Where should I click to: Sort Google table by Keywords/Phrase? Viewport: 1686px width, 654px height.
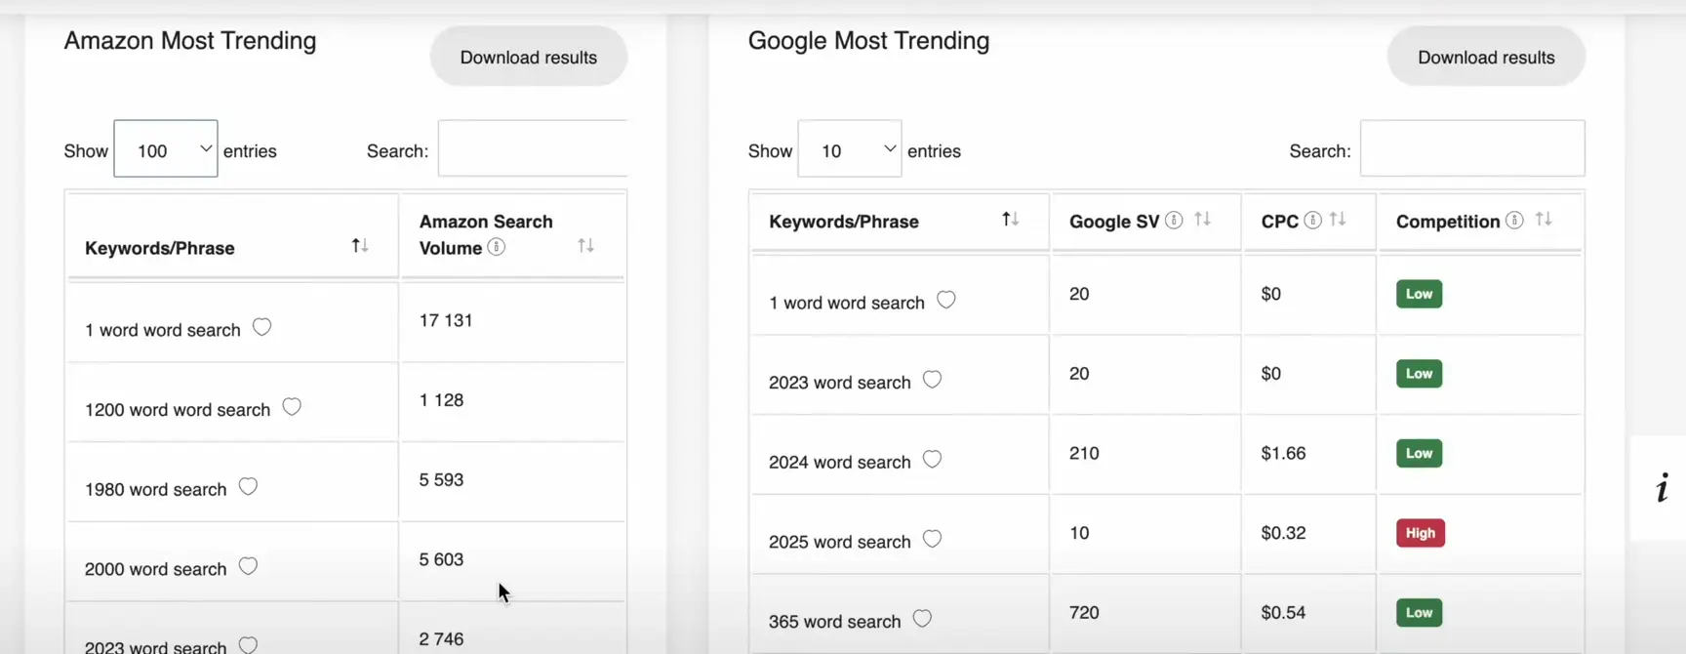click(1011, 220)
